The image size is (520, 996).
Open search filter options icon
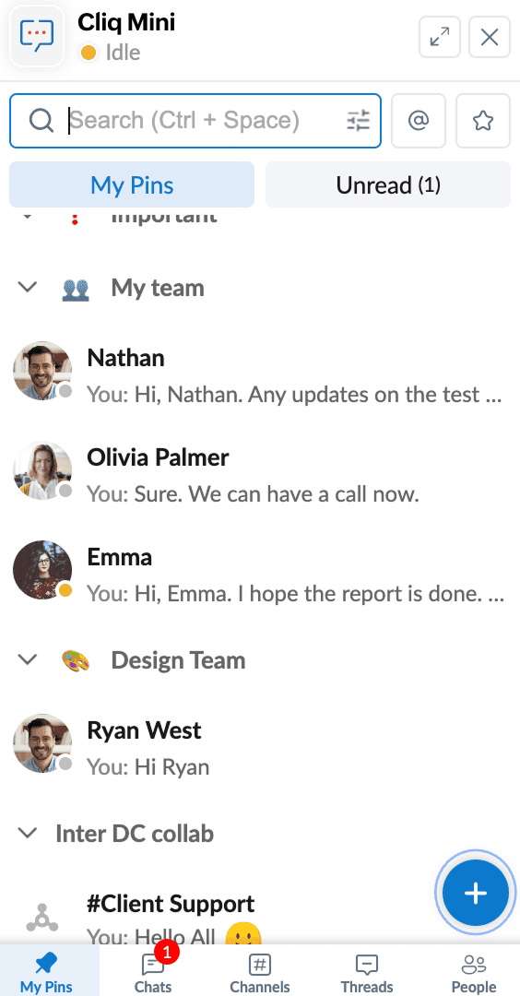(358, 120)
